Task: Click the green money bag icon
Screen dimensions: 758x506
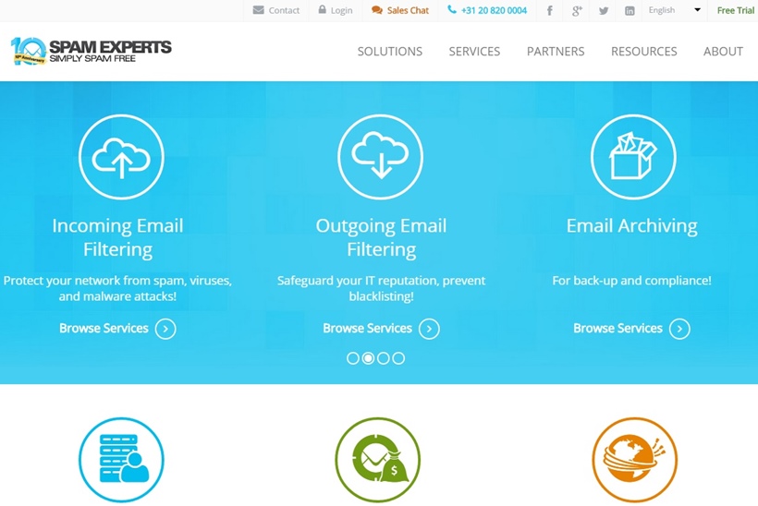Action: [377, 460]
